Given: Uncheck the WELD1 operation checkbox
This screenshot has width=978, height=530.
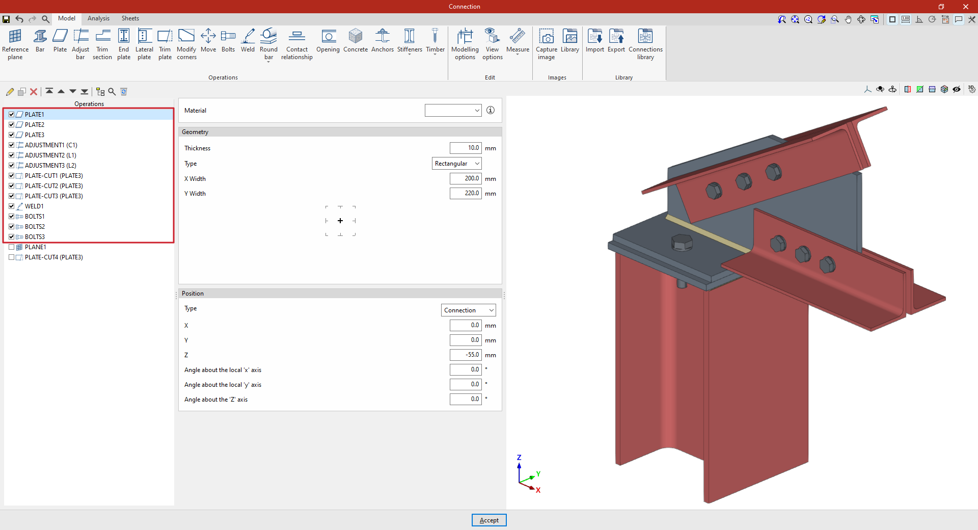Looking at the screenshot, I should 12,206.
